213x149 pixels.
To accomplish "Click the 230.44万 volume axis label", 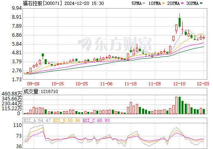I will point(12,104).
